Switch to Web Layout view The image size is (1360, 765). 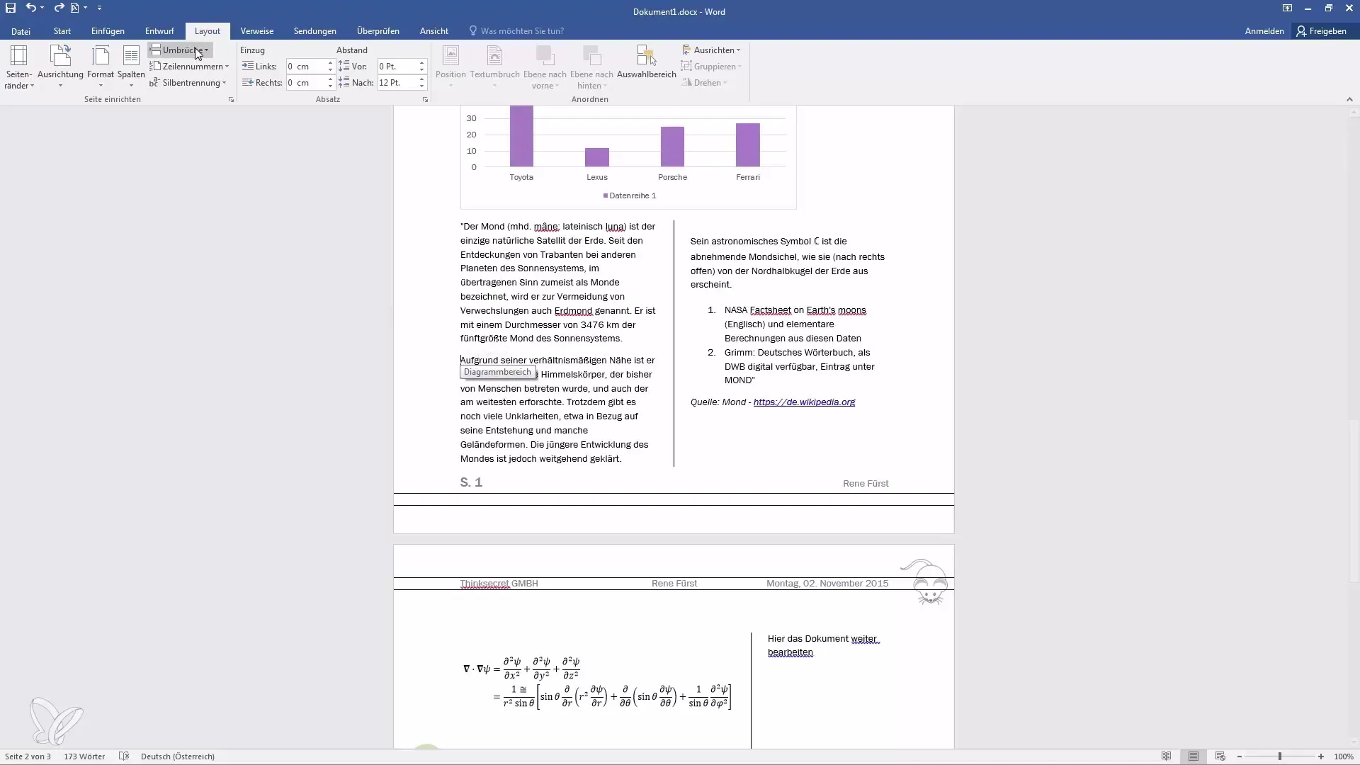tap(1220, 756)
